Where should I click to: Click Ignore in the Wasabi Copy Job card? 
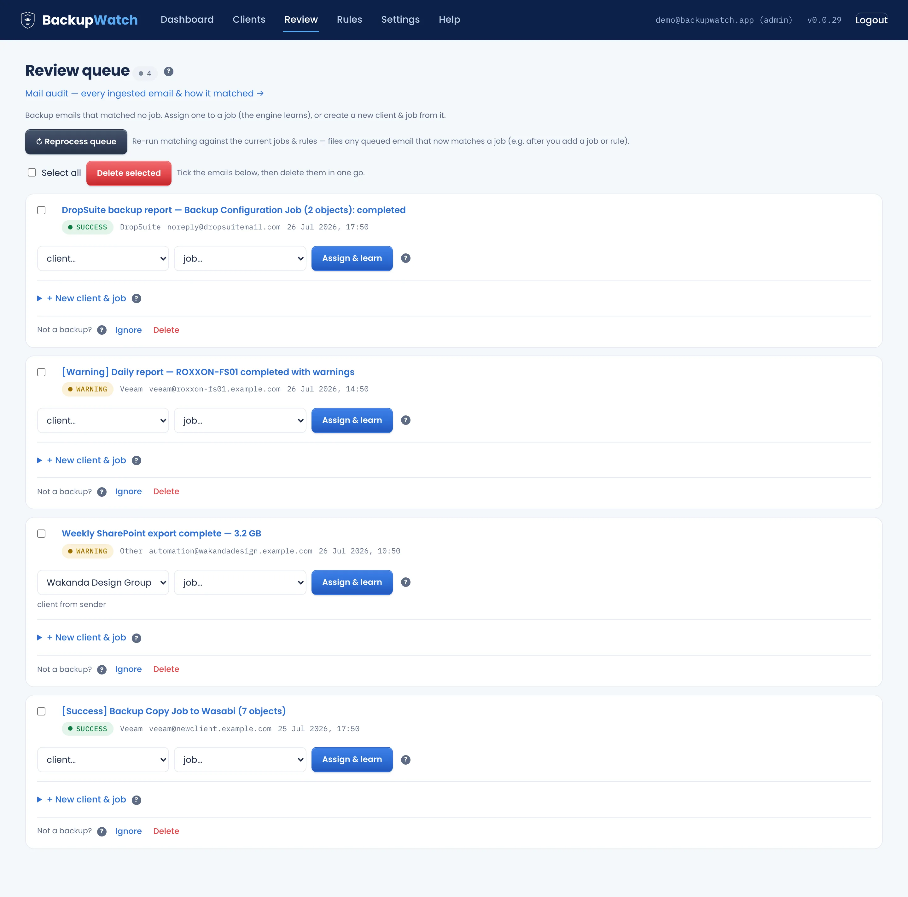[x=128, y=831]
